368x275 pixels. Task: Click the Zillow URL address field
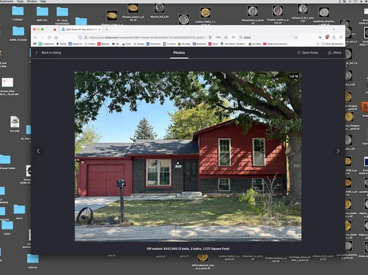[x=148, y=37]
